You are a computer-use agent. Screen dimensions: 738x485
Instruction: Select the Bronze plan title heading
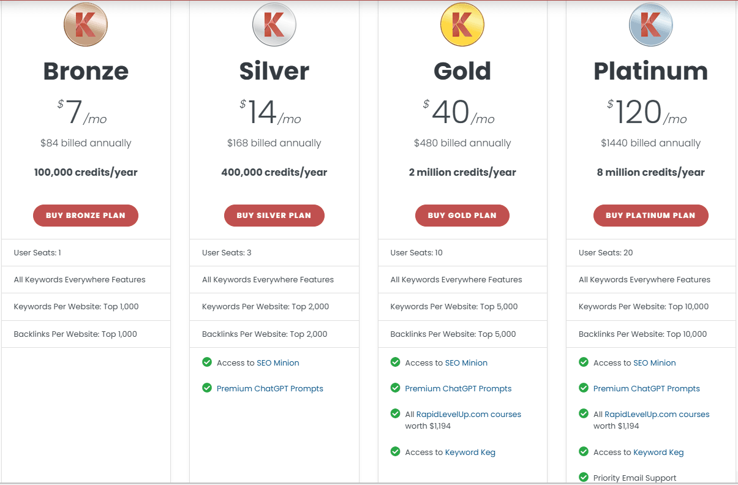[x=86, y=72]
